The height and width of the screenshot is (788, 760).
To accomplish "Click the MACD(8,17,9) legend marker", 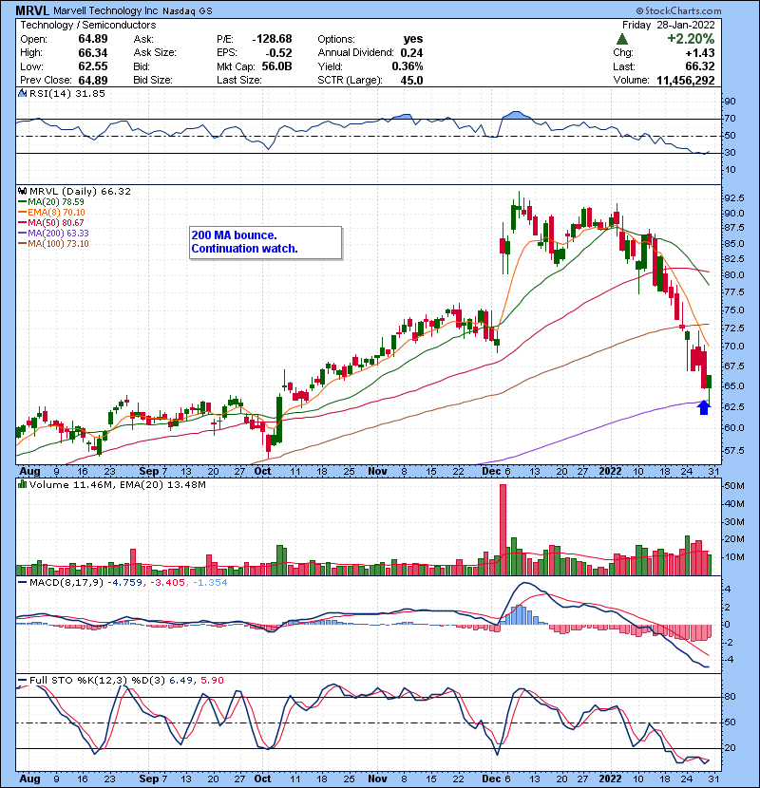I will [21, 583].
